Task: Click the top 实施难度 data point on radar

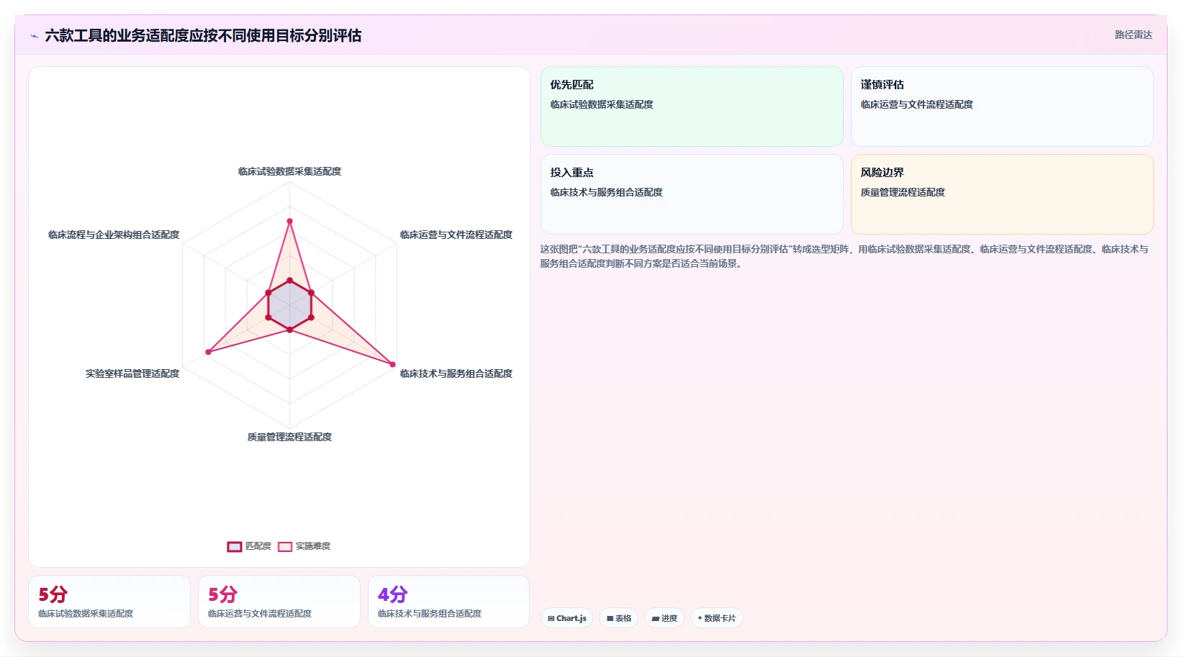Action: tap(290, 221)
